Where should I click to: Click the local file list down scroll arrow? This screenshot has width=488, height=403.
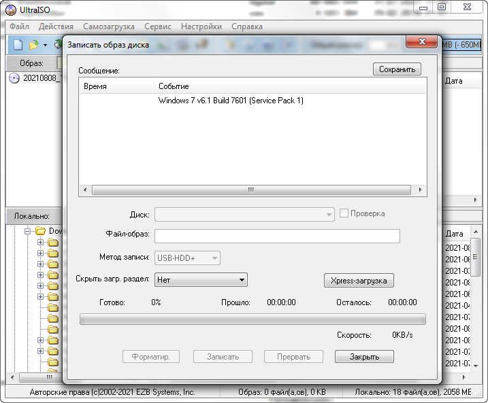tap(476, 366)
